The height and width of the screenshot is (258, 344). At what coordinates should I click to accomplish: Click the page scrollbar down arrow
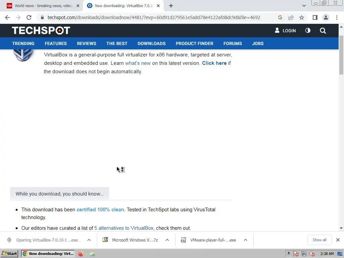pos(341,228)
